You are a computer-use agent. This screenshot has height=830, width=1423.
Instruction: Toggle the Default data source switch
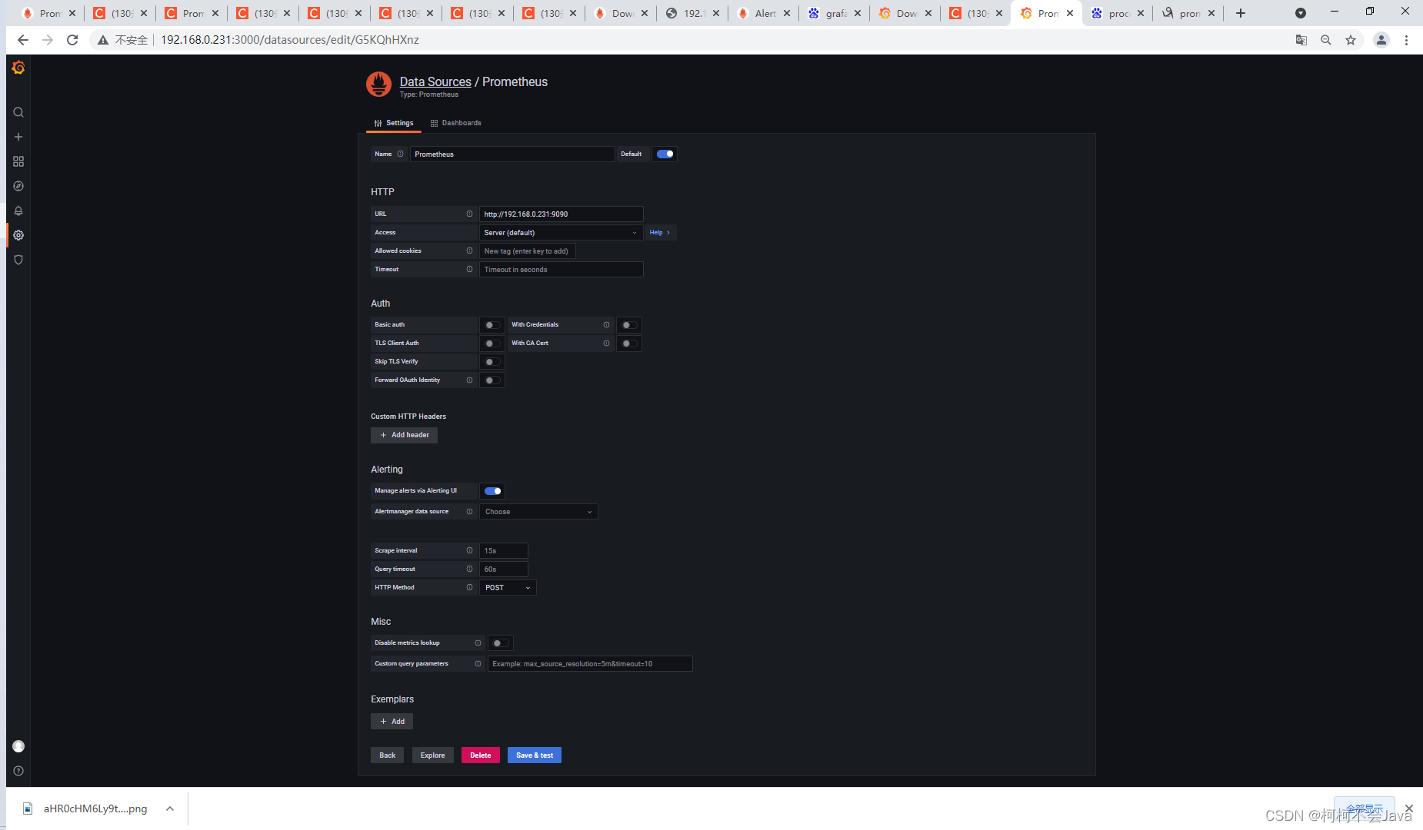click(x=665, y=154)
